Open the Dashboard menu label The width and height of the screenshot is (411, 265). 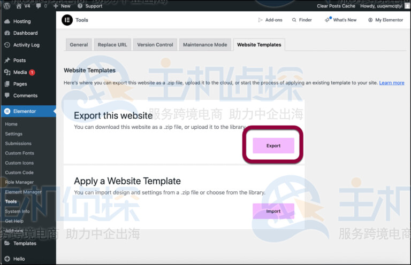[26, 33]
